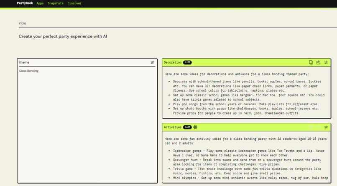Open the Apps menu item
This screenshot has width=337, height=186.
[x=40, y=3]
